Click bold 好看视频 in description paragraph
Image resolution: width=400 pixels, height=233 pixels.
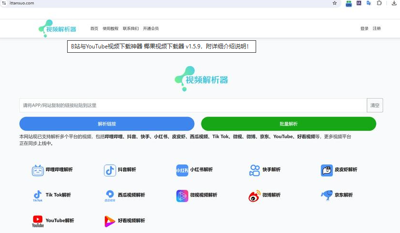[306, 137]
